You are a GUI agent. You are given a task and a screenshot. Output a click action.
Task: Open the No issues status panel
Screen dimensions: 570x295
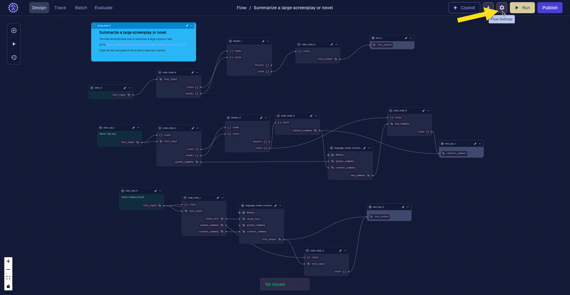[x=285, y=284]
